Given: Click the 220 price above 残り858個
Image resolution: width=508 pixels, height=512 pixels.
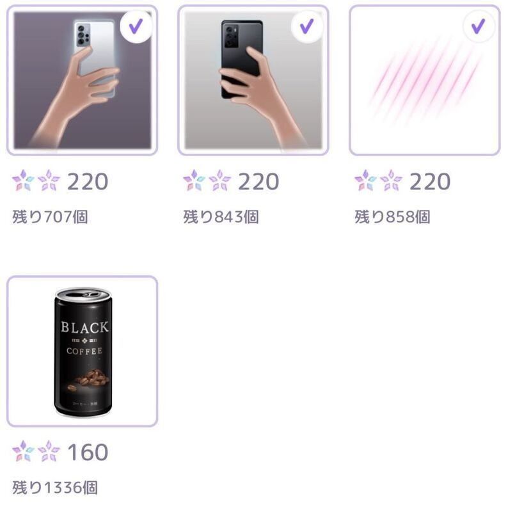Looking at the screenshot, I should coord(430,182).
